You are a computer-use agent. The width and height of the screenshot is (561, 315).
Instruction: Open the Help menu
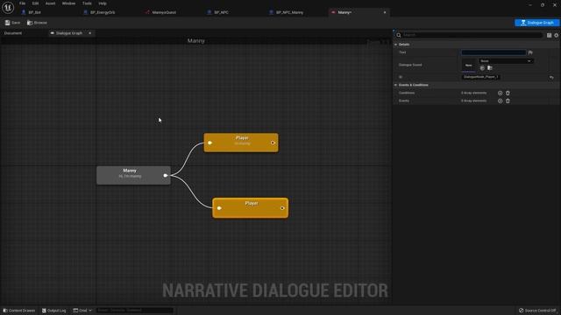tap(103, 3)
